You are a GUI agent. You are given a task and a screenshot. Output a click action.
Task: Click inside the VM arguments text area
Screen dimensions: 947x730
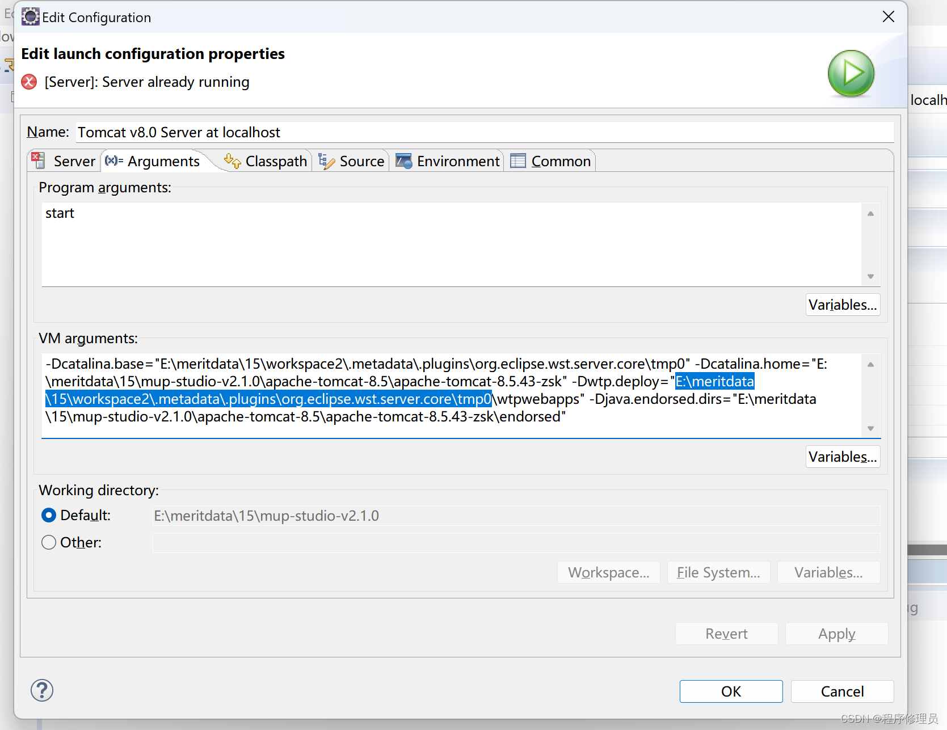coord(452,396)
